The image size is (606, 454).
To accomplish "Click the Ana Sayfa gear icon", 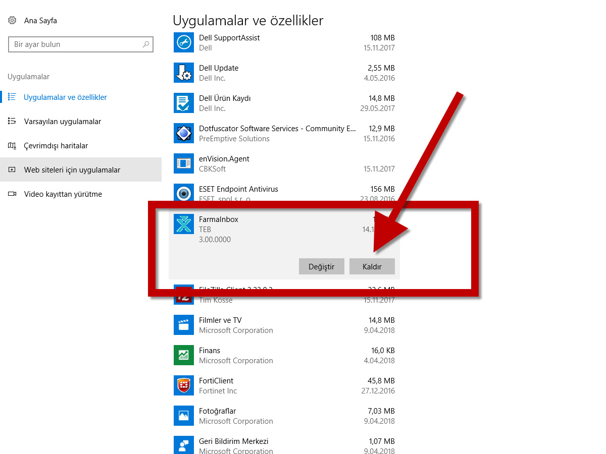I will pos(12,21).
